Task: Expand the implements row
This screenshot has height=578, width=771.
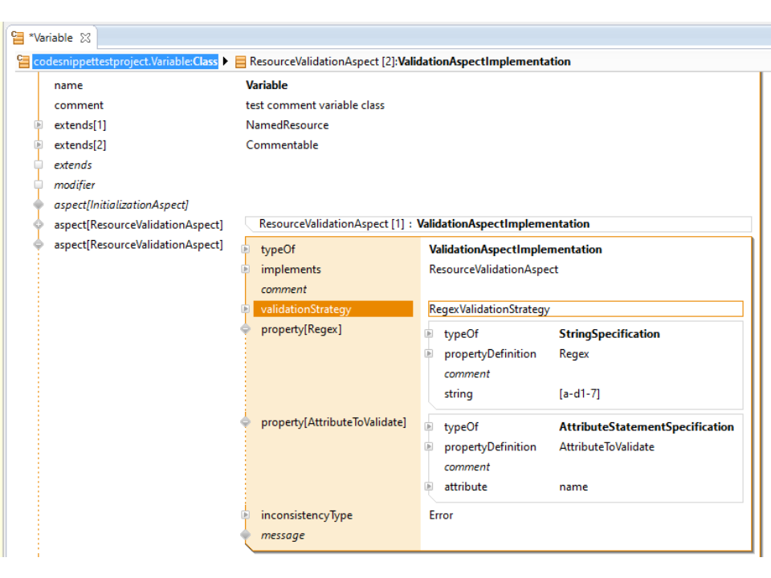Action: coord(246,270)
